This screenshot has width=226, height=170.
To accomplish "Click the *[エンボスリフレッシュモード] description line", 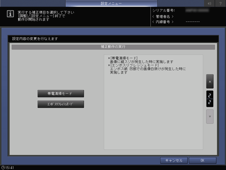I will pyautogui.click(x=133, y=65).
